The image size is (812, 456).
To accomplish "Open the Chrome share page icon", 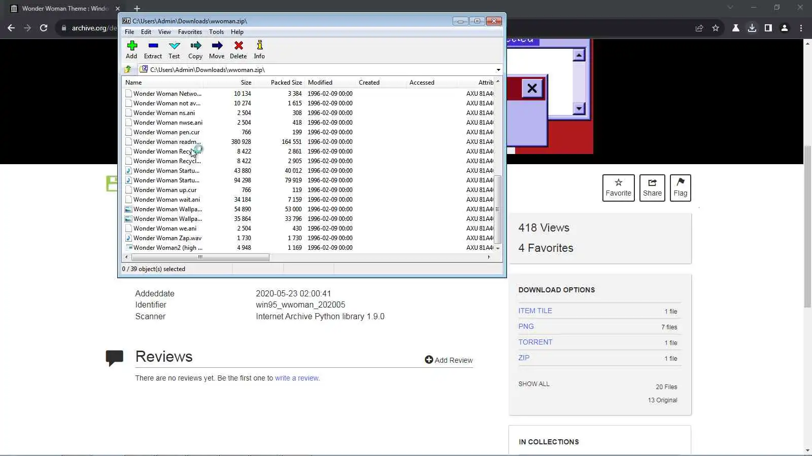I will [699, 28].
